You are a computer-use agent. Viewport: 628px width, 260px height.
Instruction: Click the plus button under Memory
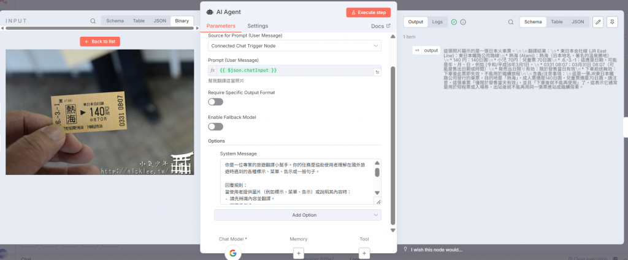(299, 253)
